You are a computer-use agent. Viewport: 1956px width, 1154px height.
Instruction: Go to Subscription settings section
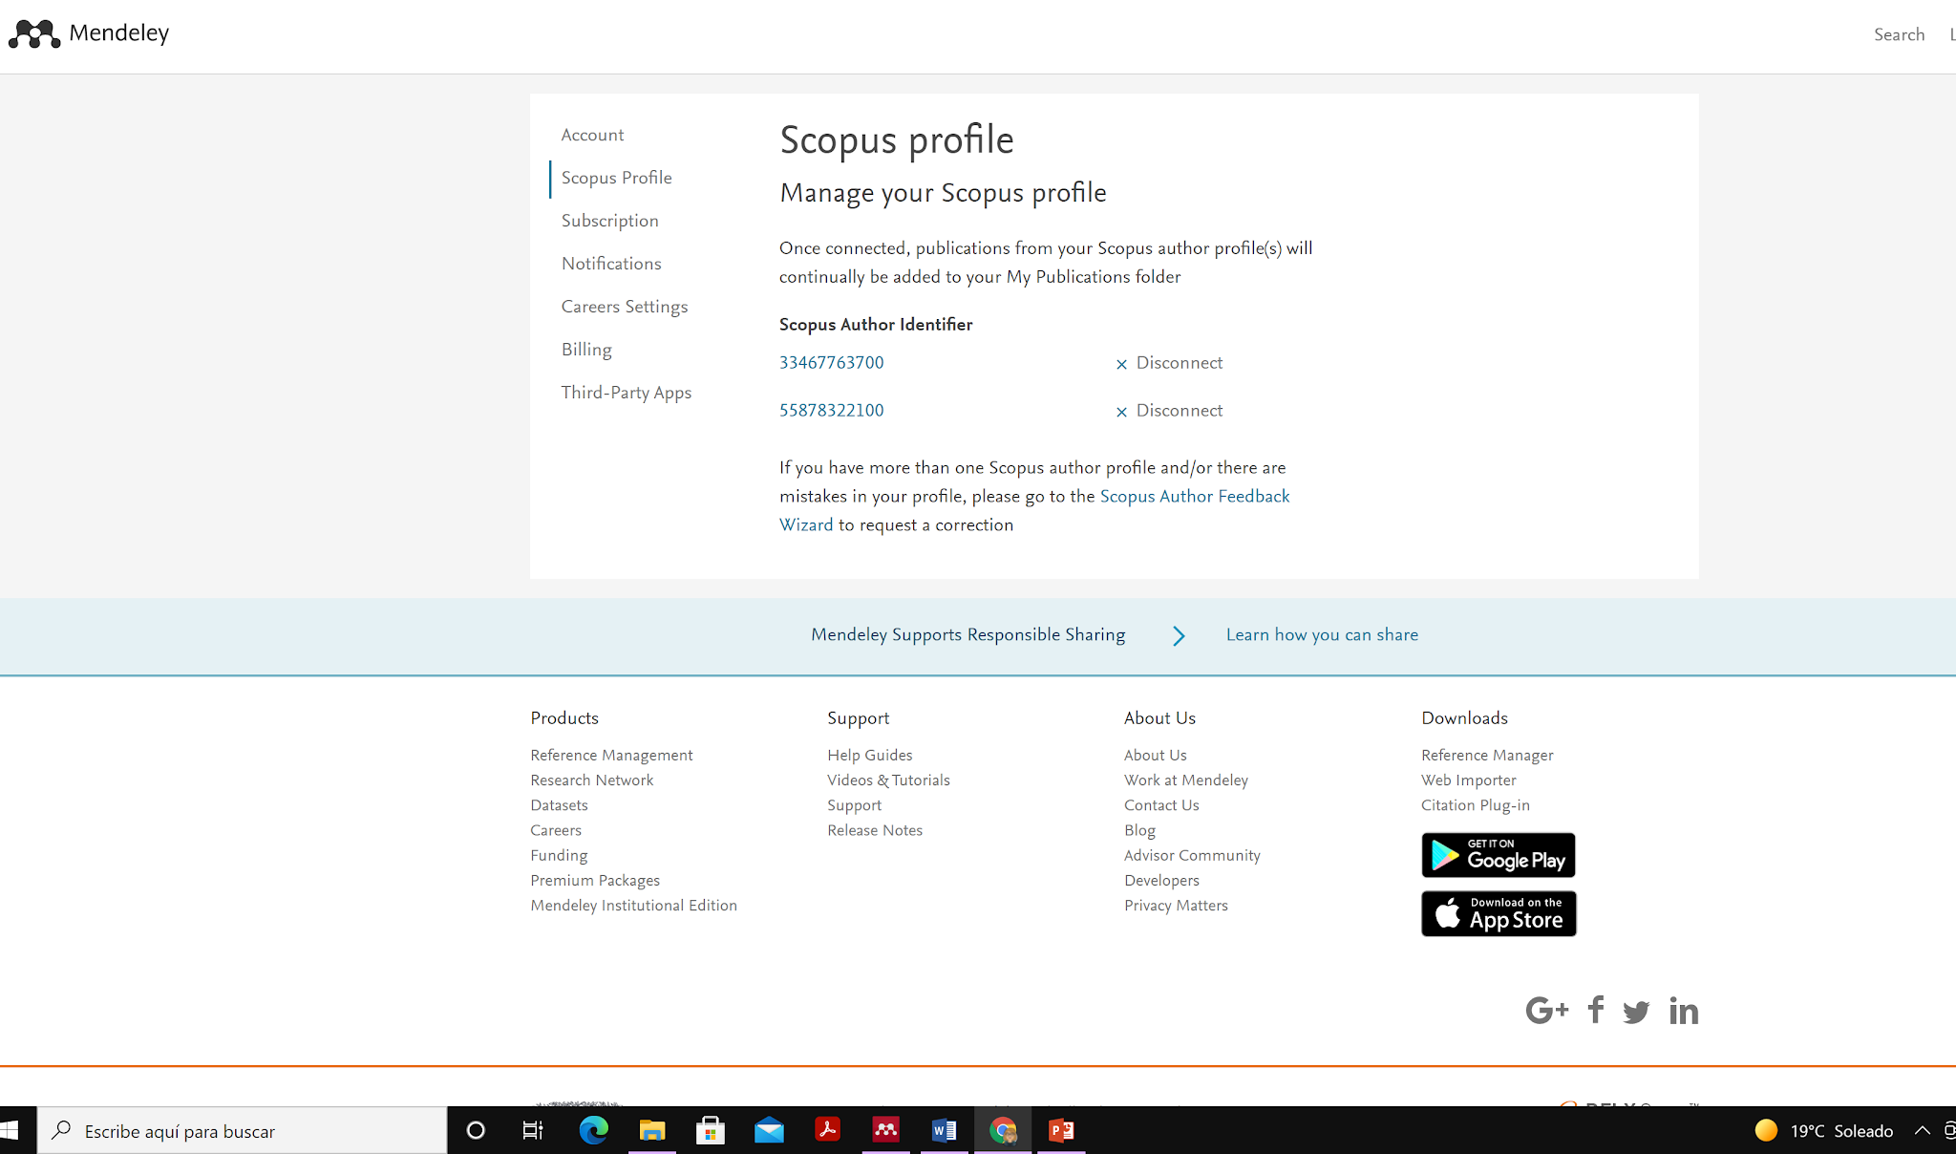point(609,221)
